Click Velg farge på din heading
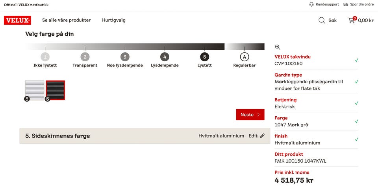The image size is (378, 189). pyautogui.click(x=50, y=34)
